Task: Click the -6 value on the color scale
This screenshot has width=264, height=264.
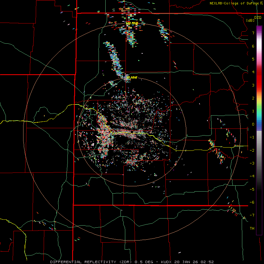Action: 252,202
